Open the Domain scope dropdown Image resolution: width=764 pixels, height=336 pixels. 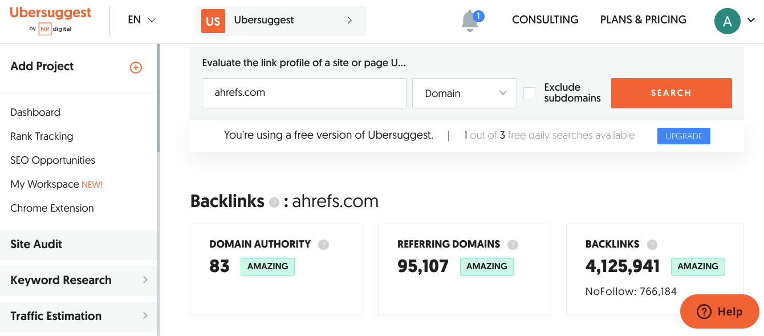465,93
